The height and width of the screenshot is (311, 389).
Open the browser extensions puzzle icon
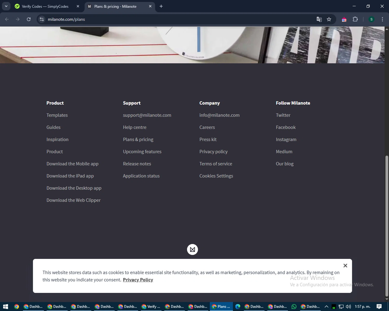[355, 19]
